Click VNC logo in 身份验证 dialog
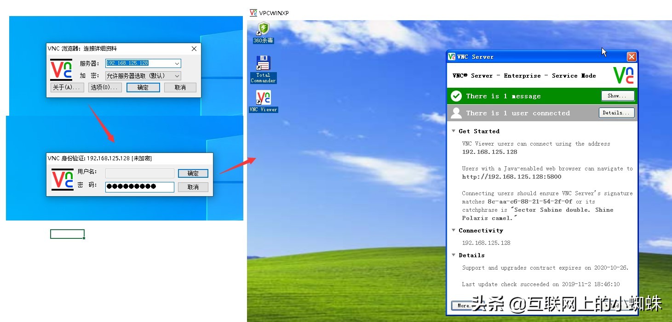Viewport: 672px width, 322px height. point(62,180)
